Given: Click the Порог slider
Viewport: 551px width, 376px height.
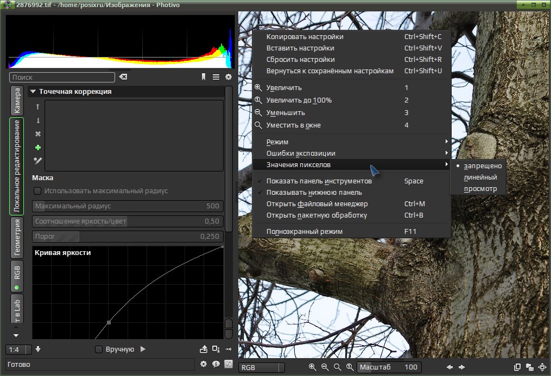Looking at the screenshot, I should (x=128, y=236).
